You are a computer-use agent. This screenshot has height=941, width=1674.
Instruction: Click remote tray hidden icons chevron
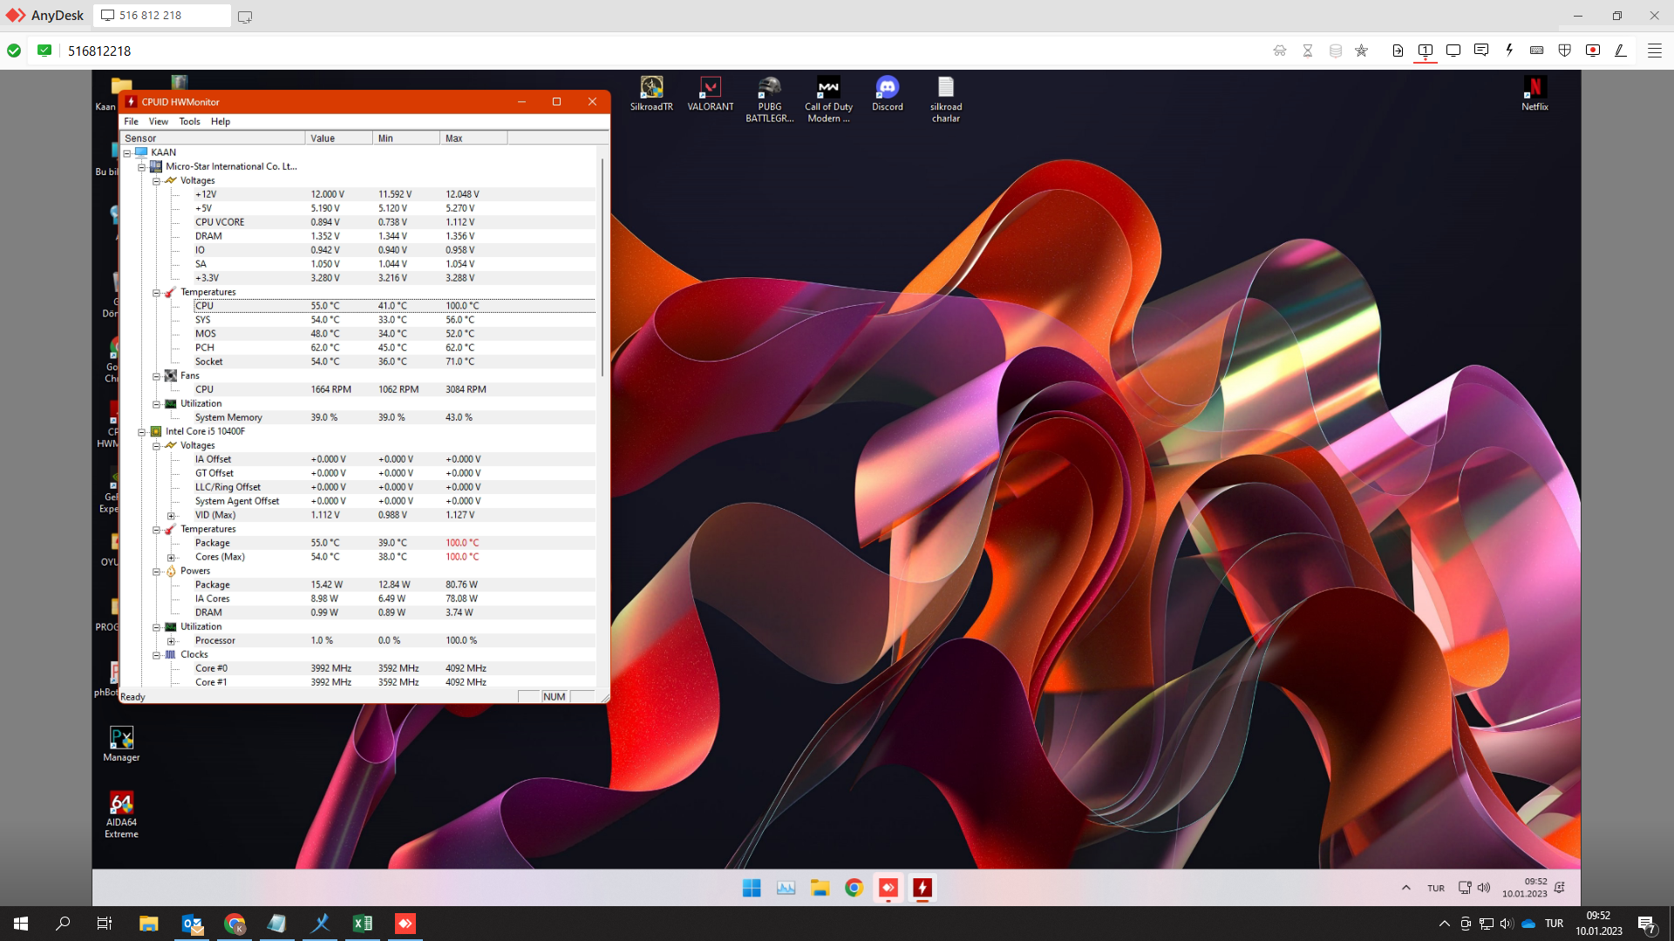click(x=1405, y=888)
